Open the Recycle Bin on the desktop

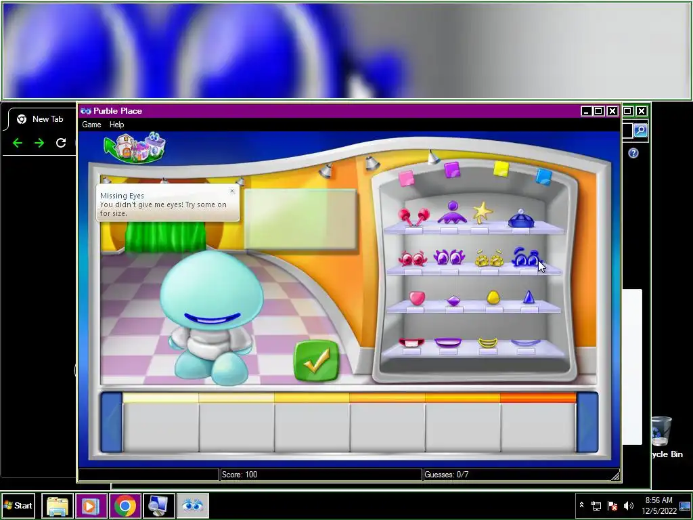click(x=667, y=437)
